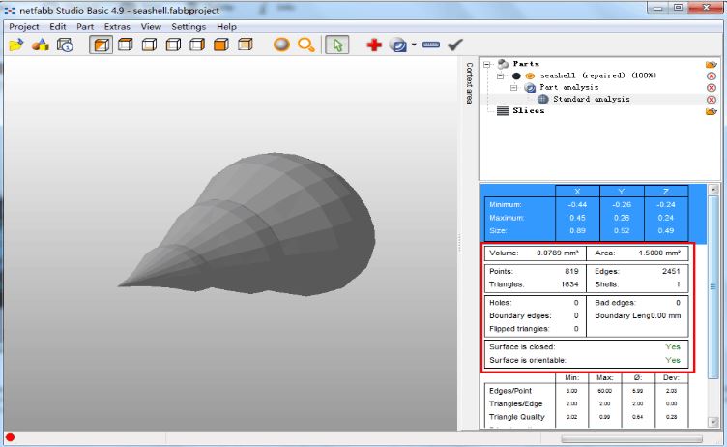This screenshot has height=447, width=727.
Task: Select the seashell (repaired) (100%) tree item
Action: [598, 75]
